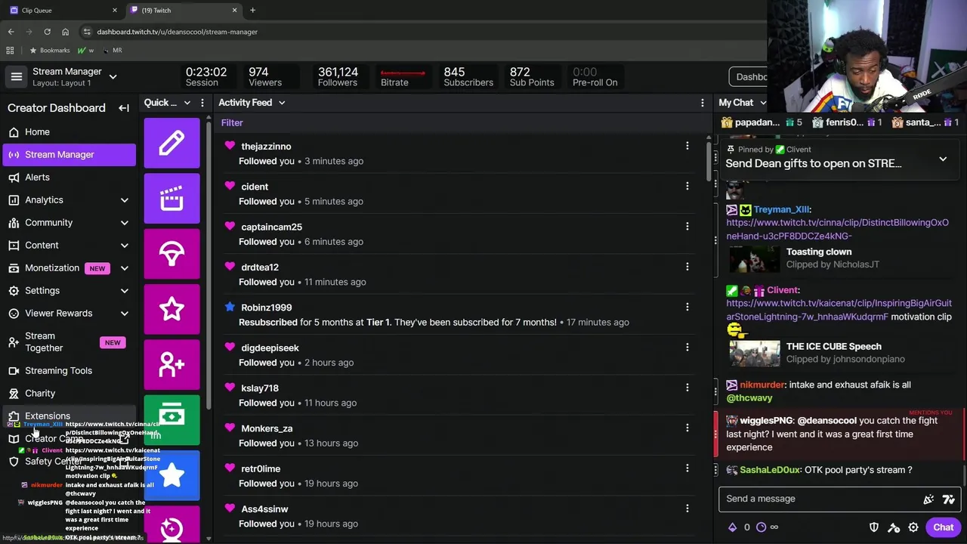967x544 pixels.
Task: Click the browser home icon
Action: pyautogui.click(x=65, y=32)
